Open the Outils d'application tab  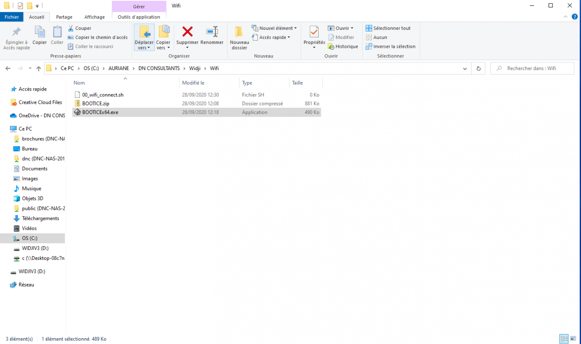pos(139,17)
